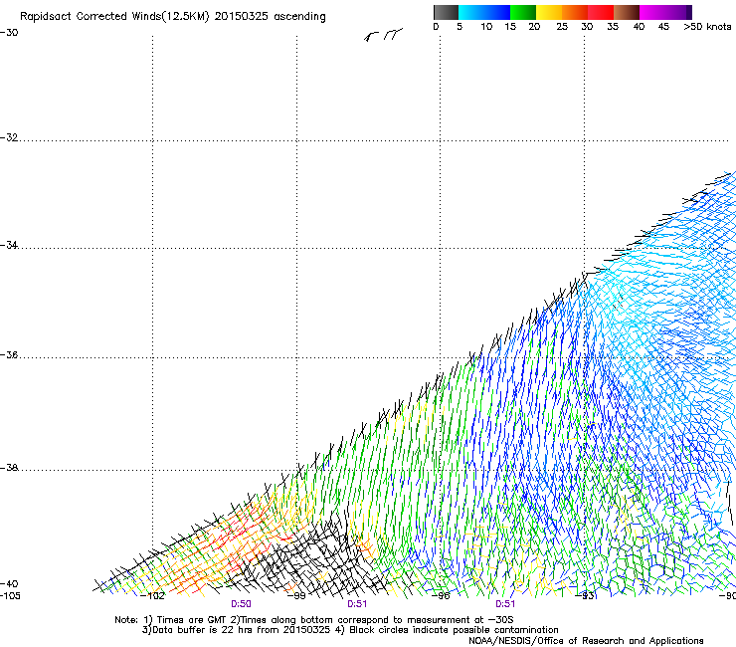The height and width of the screenshot is (647, 736).
Task: Click the -30 latitude axis label
Action: pyautogui.click(x=9, y=33)
